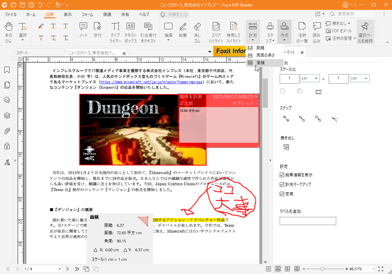392x274 pixels.
Task: Open the Comments side panel
Action: pos(7,100)
